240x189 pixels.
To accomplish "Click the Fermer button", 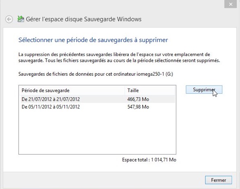I will (218, 180).
